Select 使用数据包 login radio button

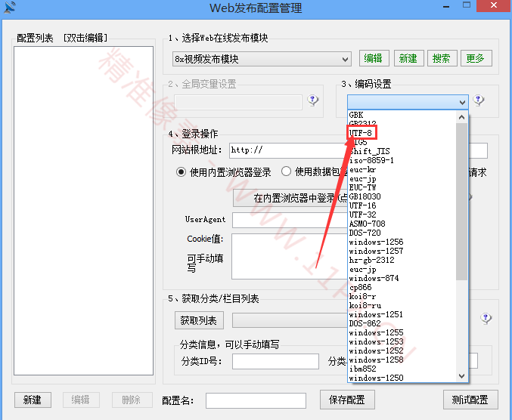tap(287, 172)
